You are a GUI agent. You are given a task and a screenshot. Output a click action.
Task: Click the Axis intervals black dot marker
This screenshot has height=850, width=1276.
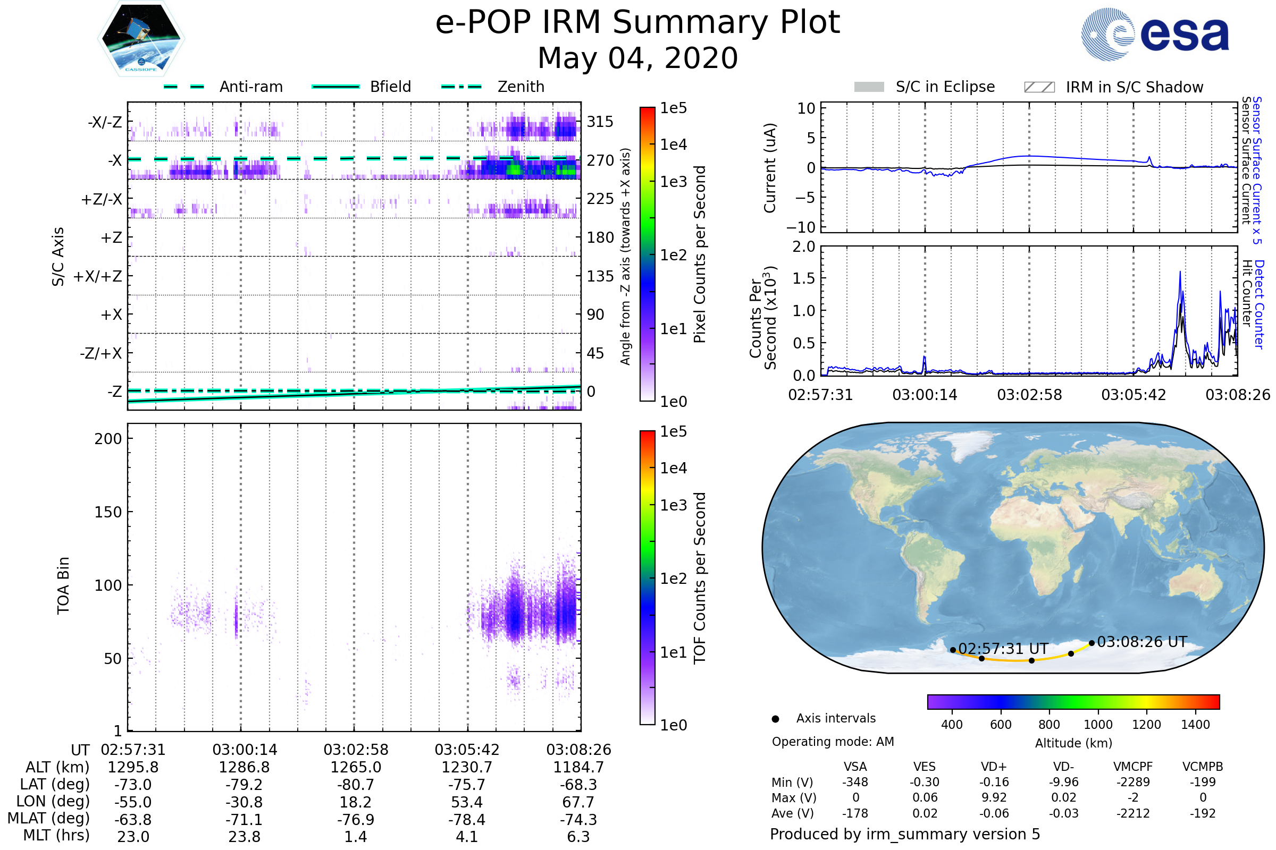click(775, 719)
